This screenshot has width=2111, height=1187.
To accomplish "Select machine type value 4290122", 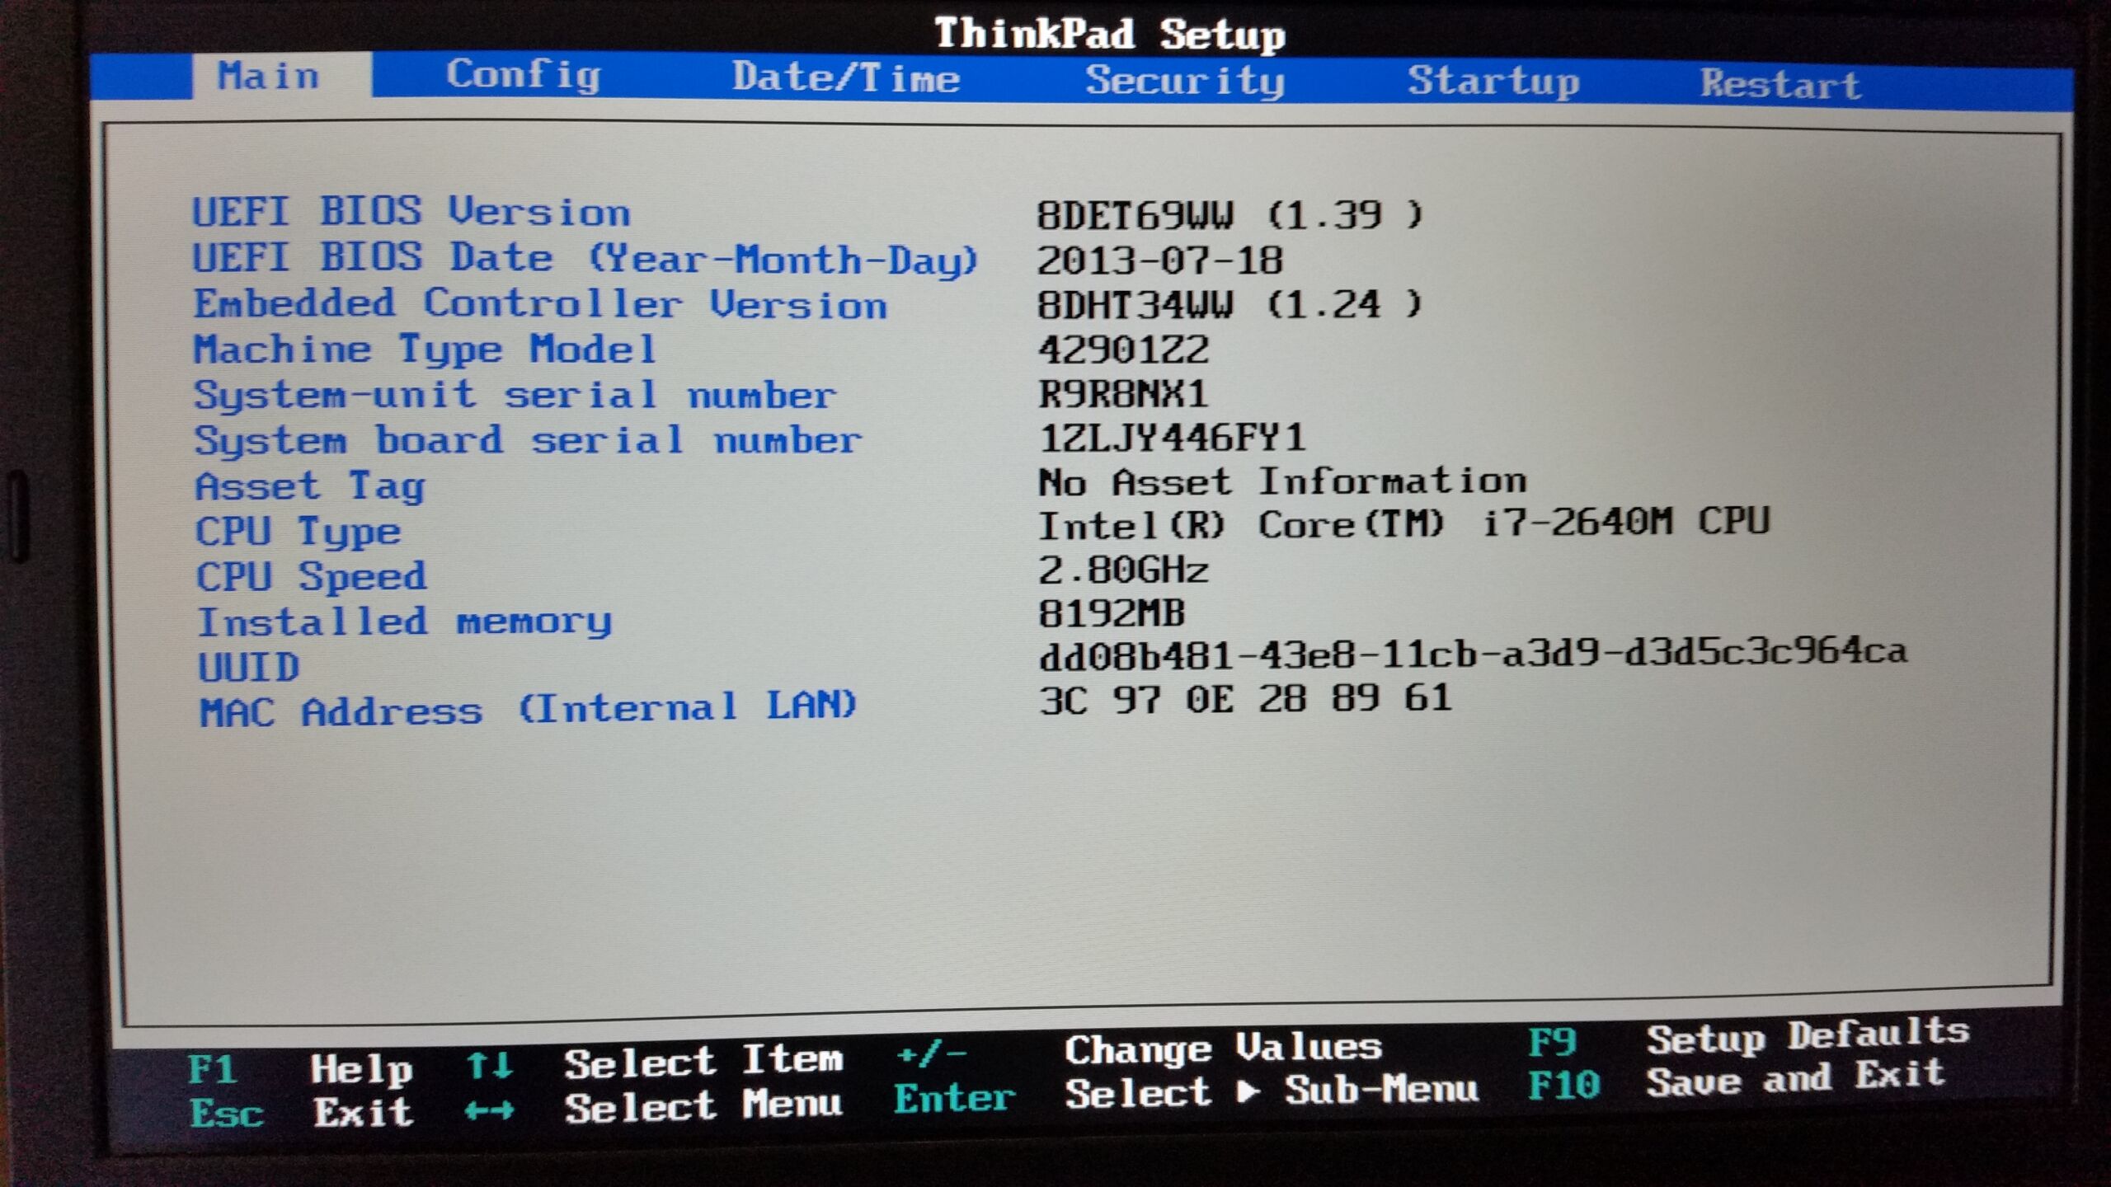I will pyautogui.click(x=1123, y=350).
